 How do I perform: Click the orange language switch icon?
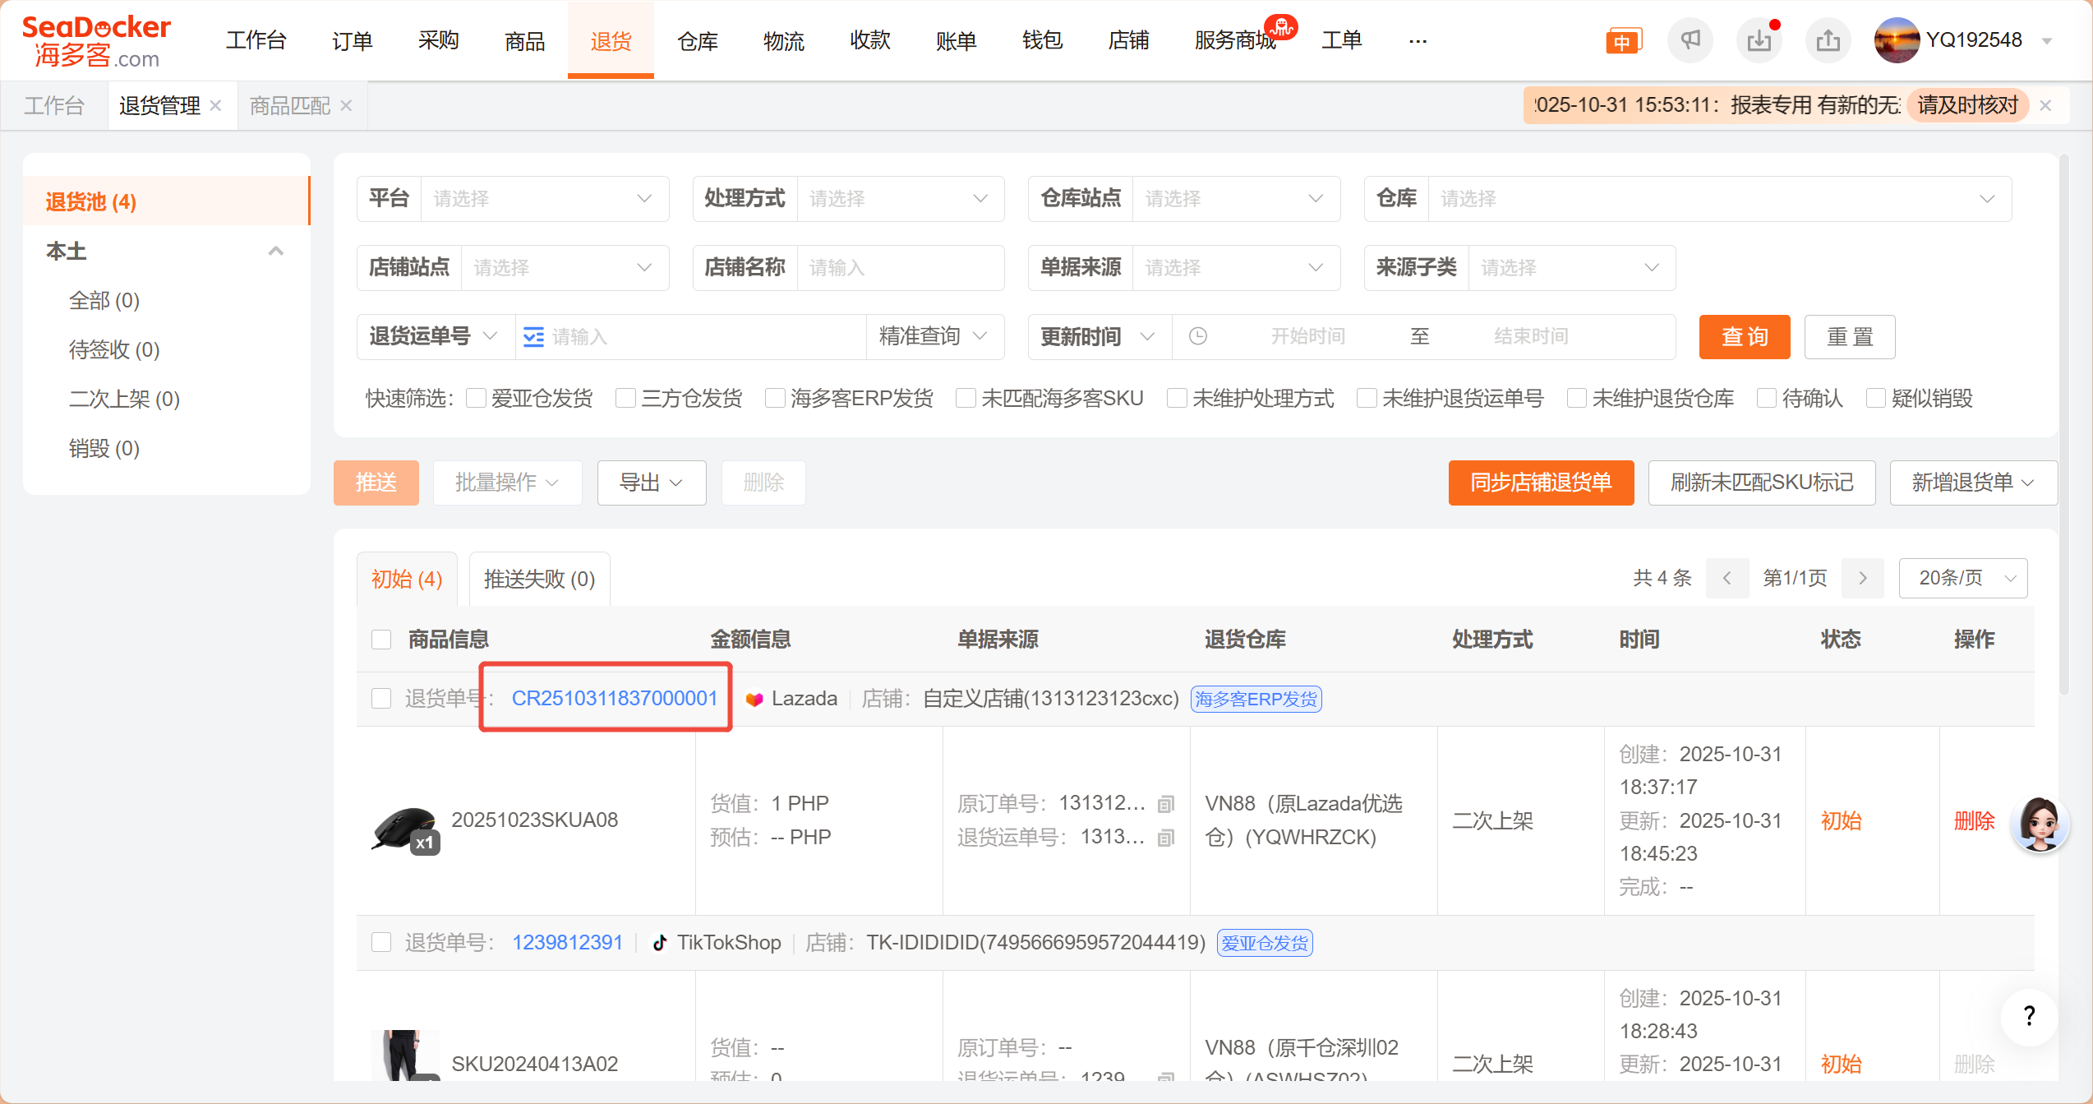1622,41
